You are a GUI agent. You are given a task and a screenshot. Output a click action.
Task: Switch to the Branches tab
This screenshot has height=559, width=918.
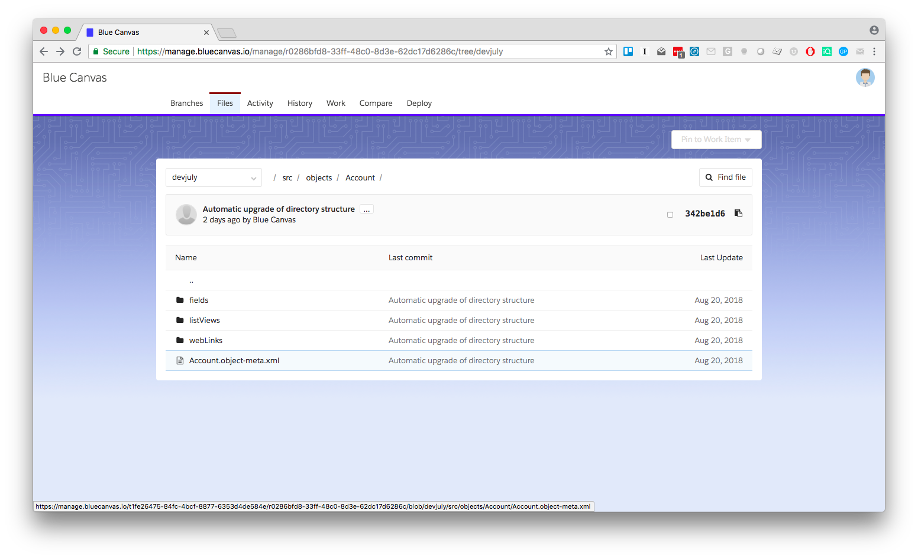pos(186,103)
